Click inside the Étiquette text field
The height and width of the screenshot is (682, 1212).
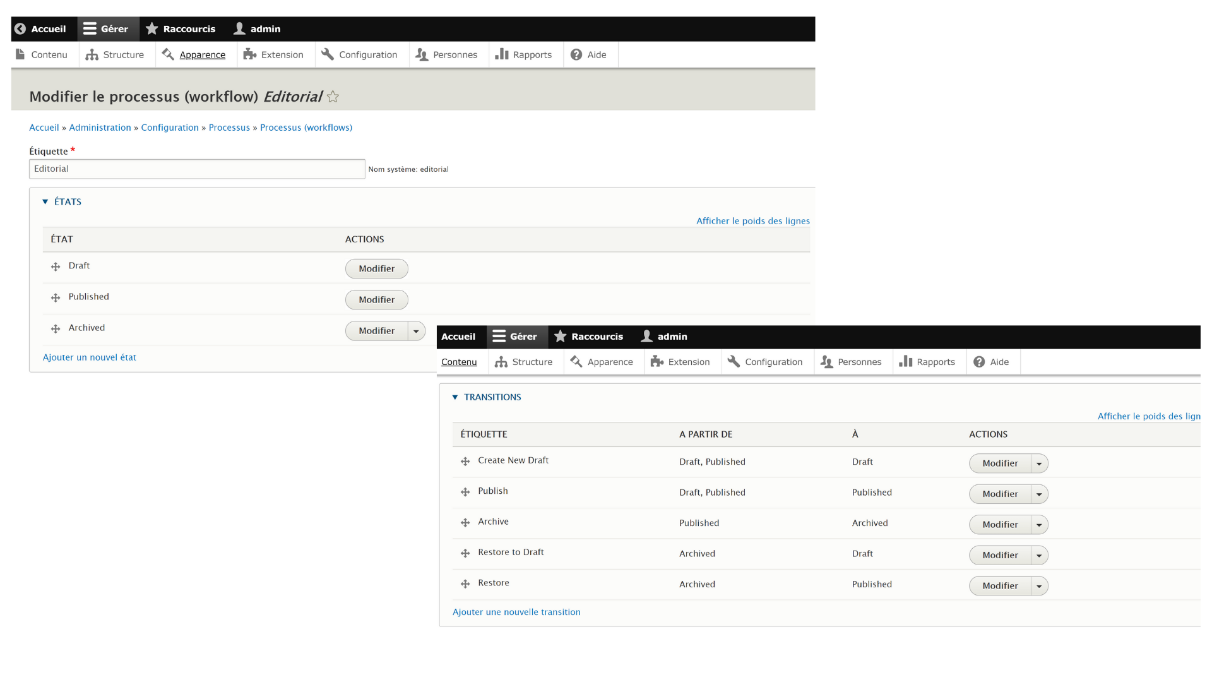[196, 169]
